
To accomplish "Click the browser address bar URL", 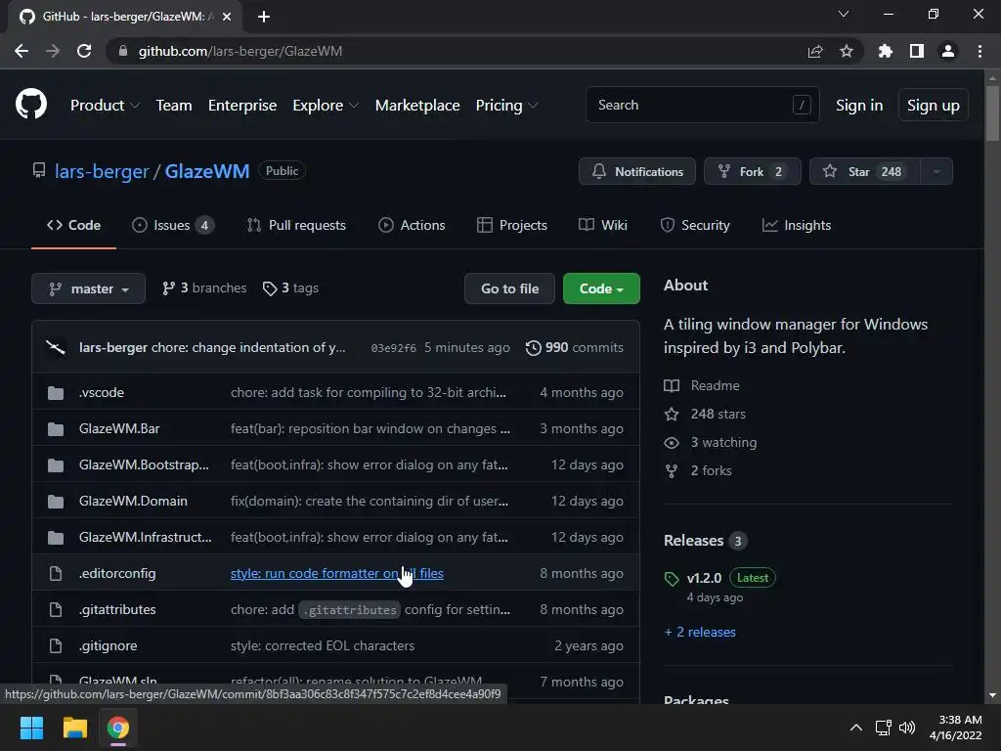I will pos(240,51).
